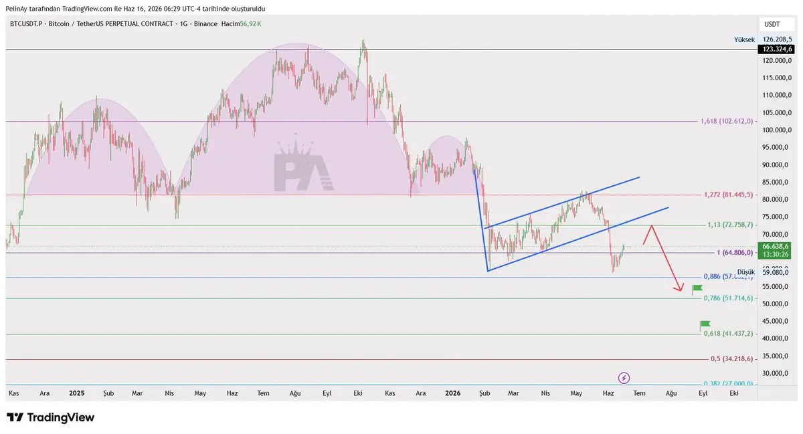Click 110.000,0 on the price axis
This screenshot has width=803, height=434.
coord(778,95)
